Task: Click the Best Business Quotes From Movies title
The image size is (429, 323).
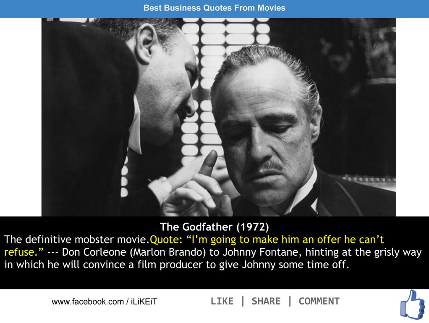Action: coord(214,8)
